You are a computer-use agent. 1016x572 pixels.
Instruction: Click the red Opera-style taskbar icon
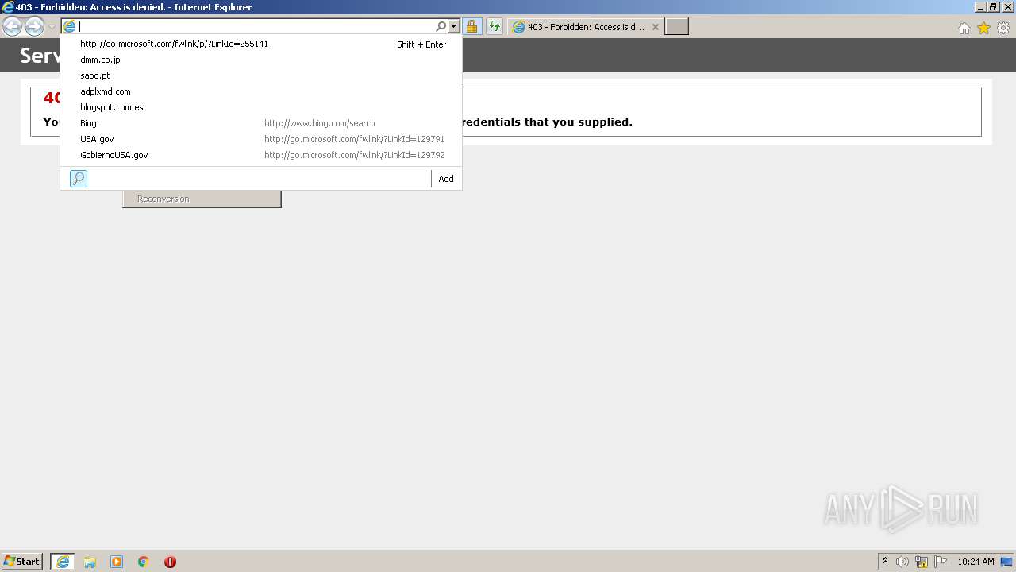pos(170,562)
